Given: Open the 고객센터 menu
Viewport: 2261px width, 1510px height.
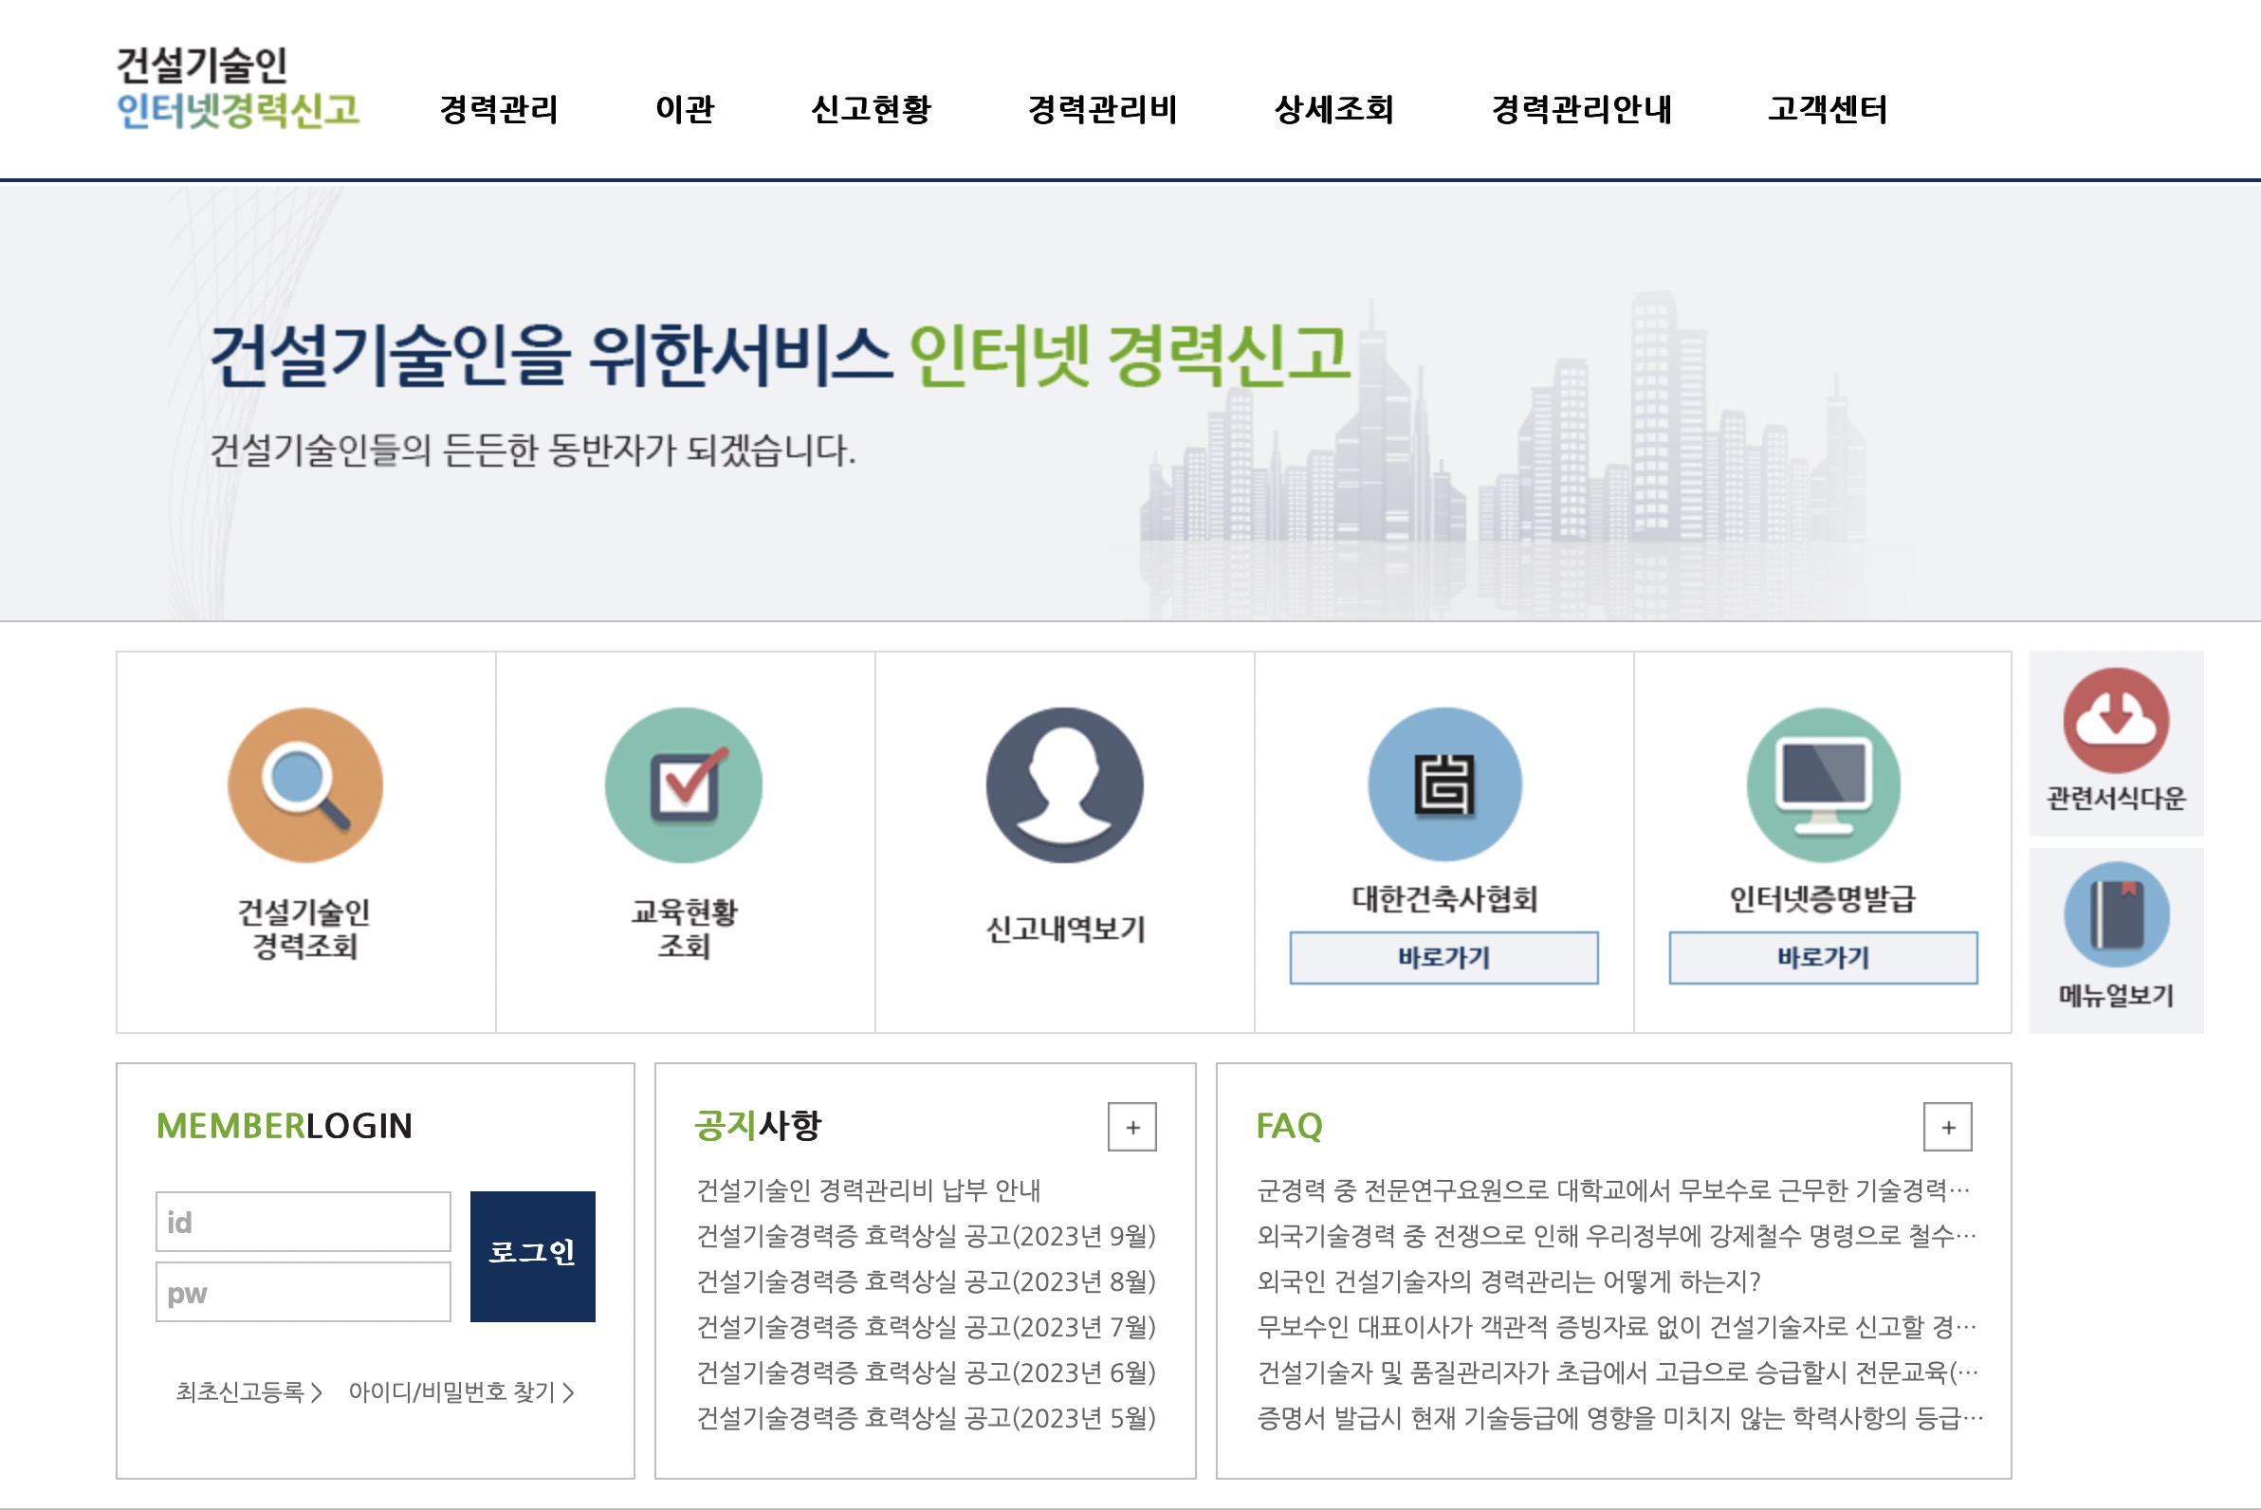Looking at the screenshot, I should coord(1828,110).
